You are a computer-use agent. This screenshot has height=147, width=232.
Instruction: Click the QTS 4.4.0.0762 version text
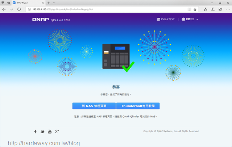click(x=61, y=20)
